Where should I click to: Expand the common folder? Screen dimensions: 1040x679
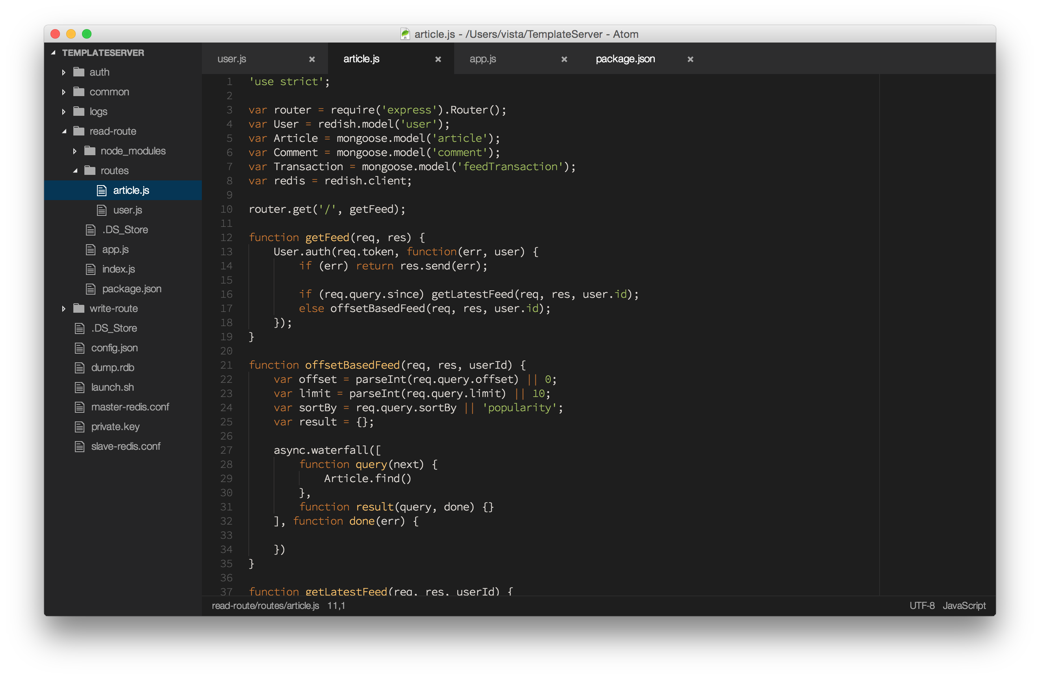[x=64, y=92]
